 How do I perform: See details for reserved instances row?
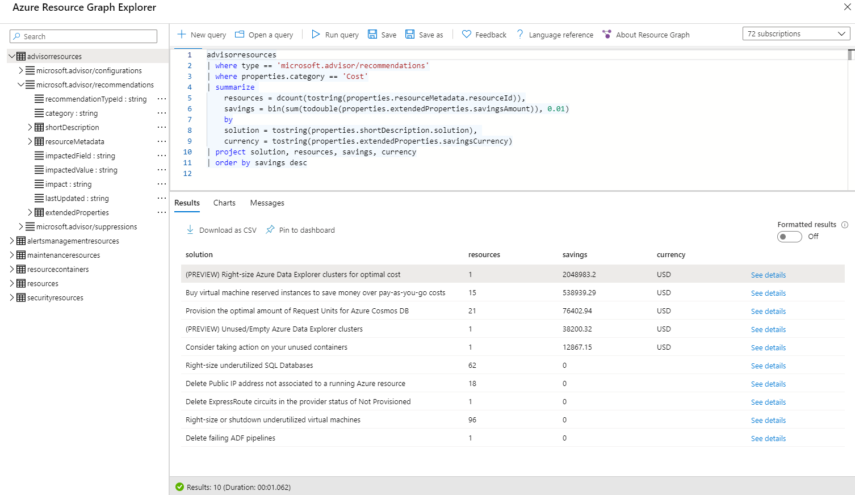(768, 293)
